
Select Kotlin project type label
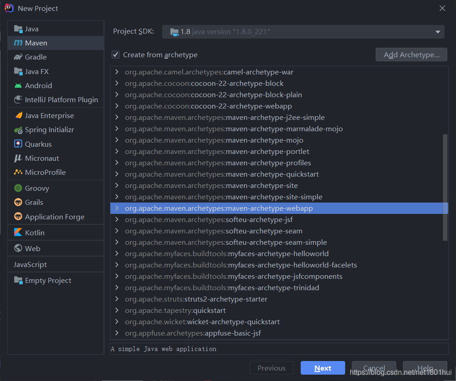[35, 233]
